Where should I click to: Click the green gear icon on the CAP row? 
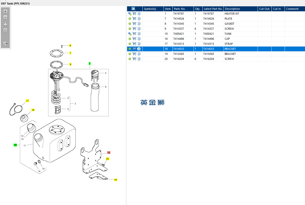click(x=130, y=39)
